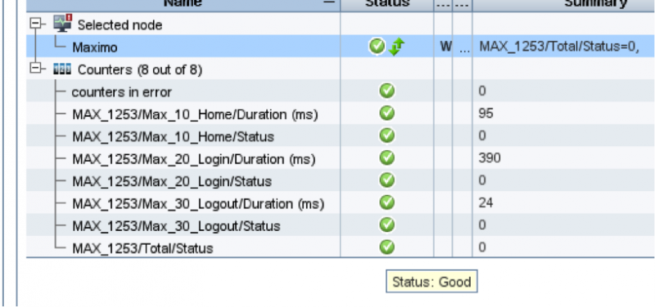This screenshot has width=655, height=307.
Task: Click status icon for Max_20_Login/Duration row
Action: pos(386,158)
